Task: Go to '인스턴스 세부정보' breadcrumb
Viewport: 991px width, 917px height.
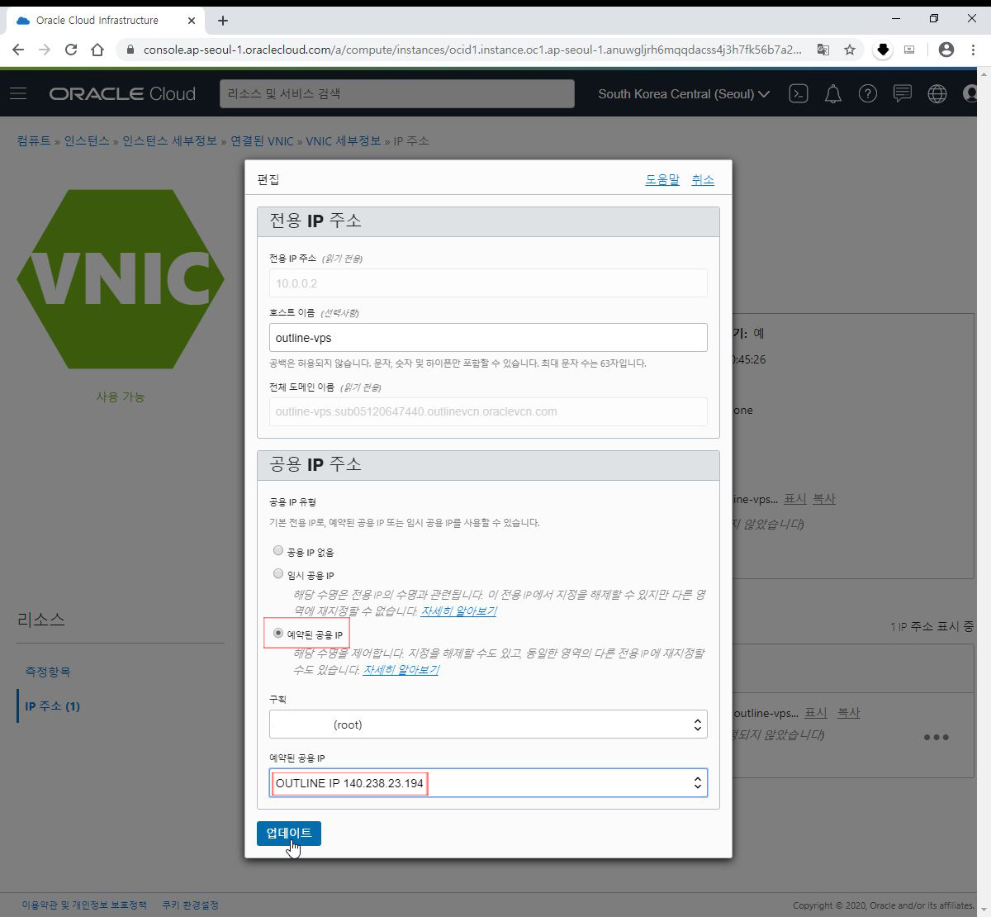Action: (170, 140)
